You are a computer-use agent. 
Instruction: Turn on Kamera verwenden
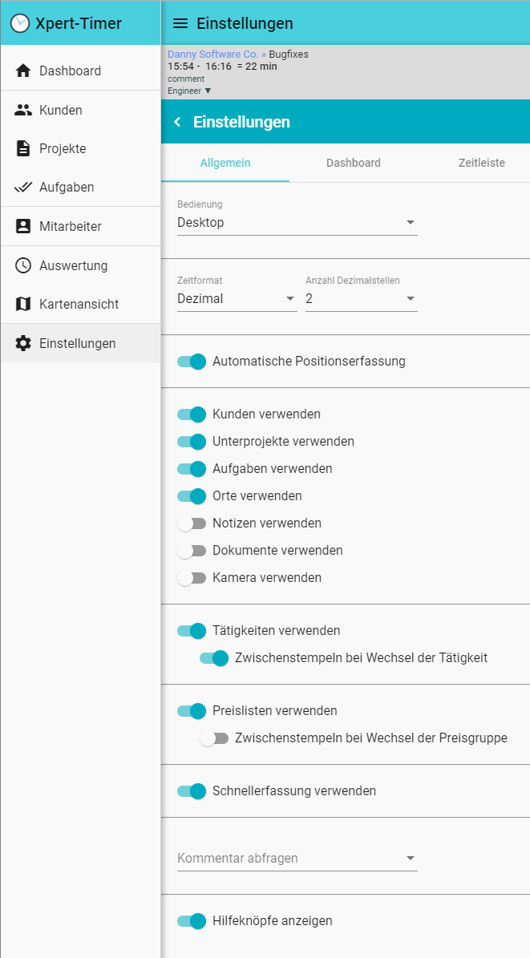[x=192, y=578]
